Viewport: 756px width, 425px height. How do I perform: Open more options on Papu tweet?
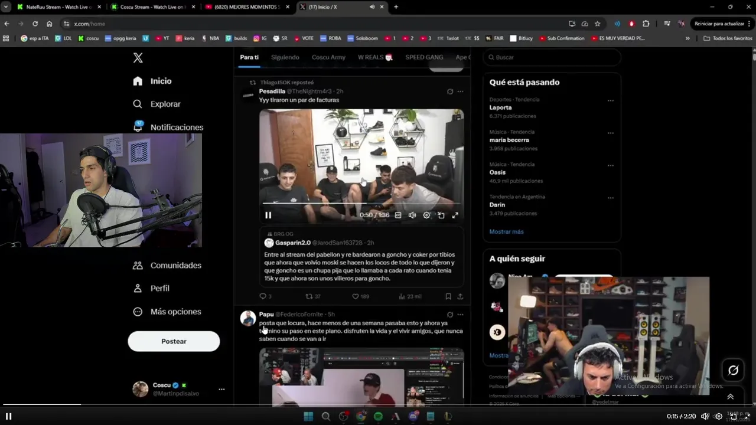coord(460,315)
